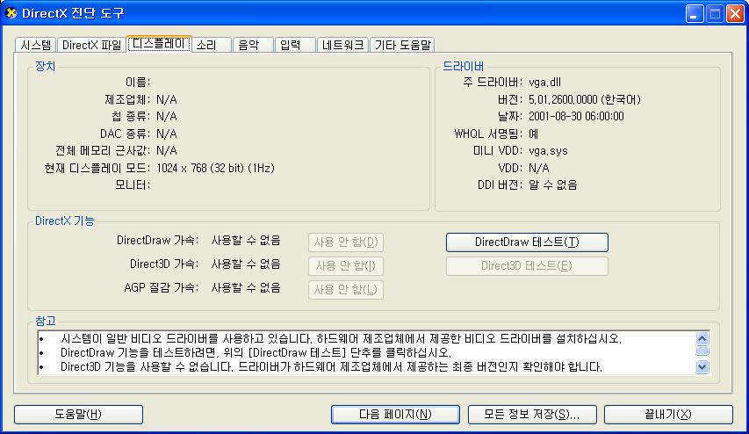Close the DirectX 진단 도구 window

[x=736, y=13]
